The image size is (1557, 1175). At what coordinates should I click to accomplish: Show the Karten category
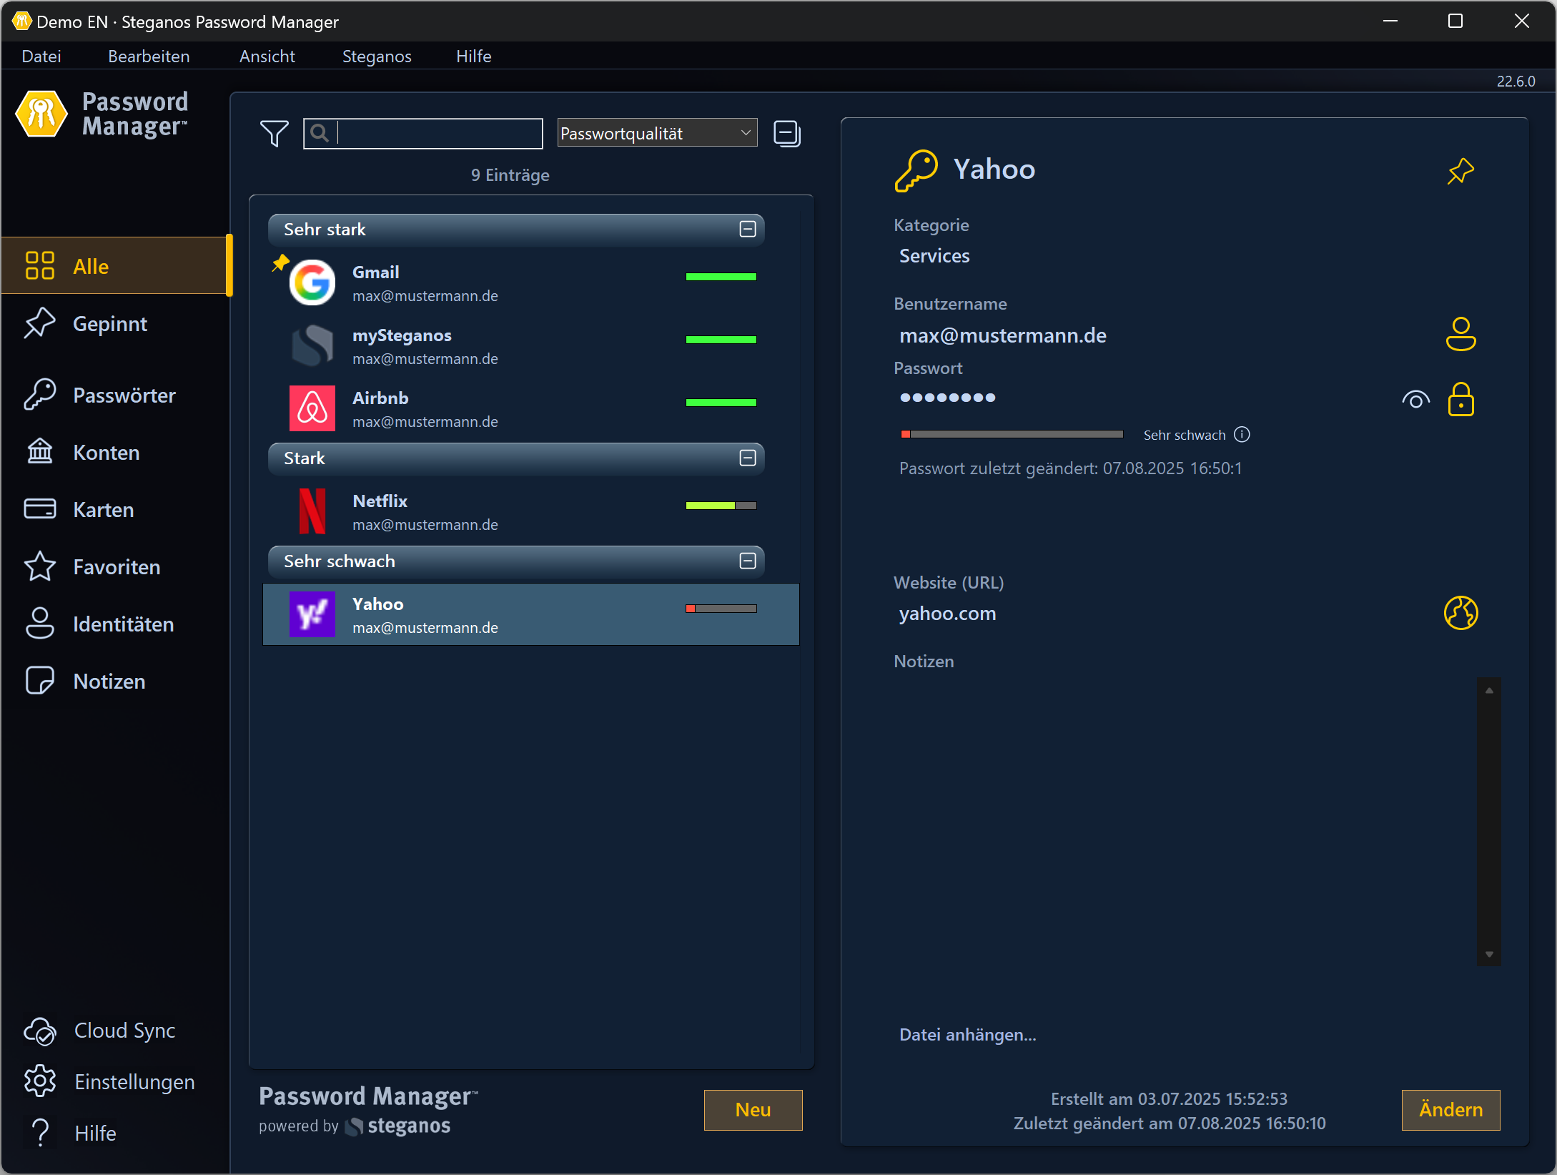click(x=102, y=509)
